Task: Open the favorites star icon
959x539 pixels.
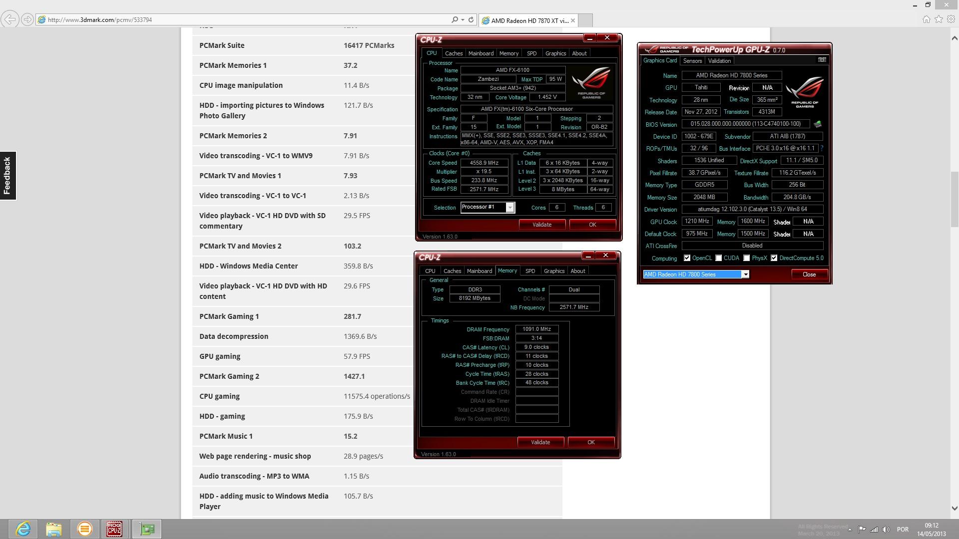Action: tap(939, 19)
